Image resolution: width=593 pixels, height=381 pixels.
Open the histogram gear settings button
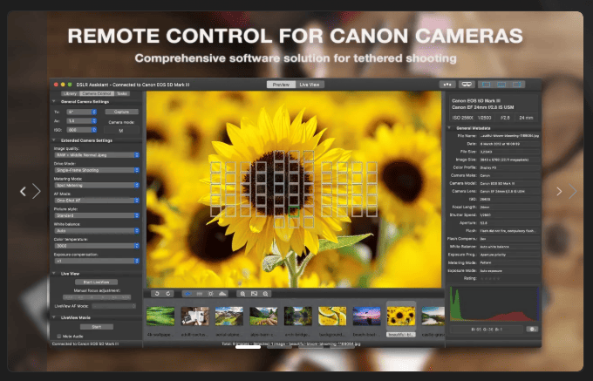[x=532, y=330]
